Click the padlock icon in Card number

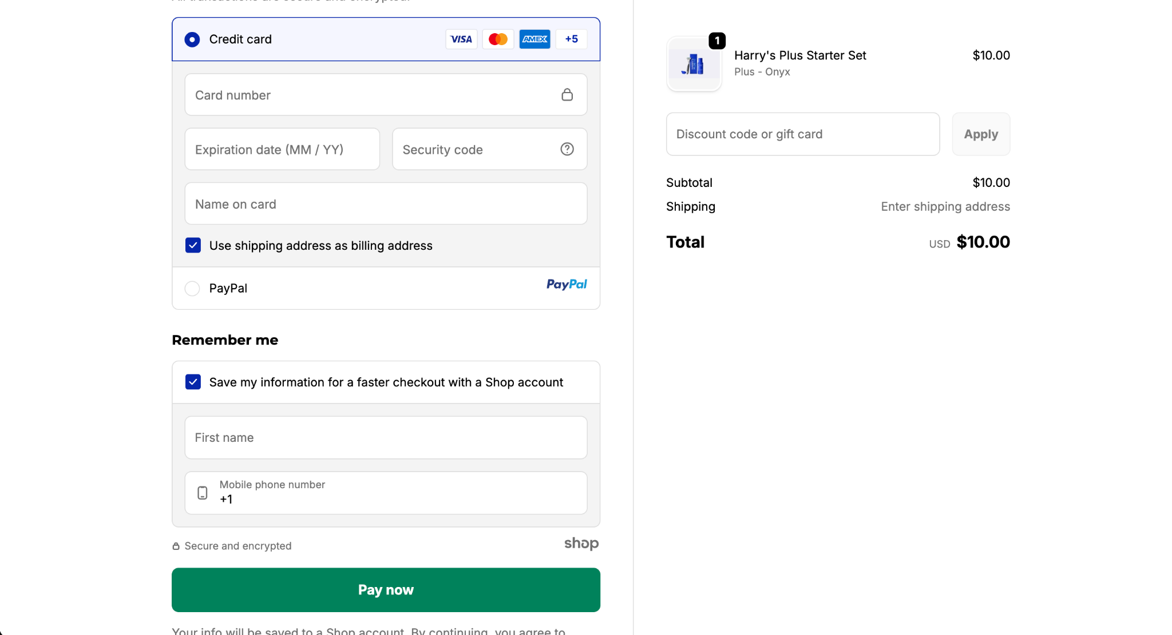coord(567,95)
